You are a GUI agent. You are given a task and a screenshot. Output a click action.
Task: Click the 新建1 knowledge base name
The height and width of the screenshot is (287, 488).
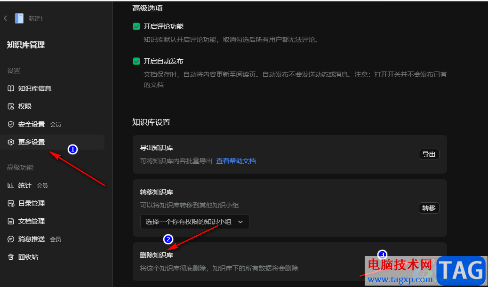[x=35, y=19]
